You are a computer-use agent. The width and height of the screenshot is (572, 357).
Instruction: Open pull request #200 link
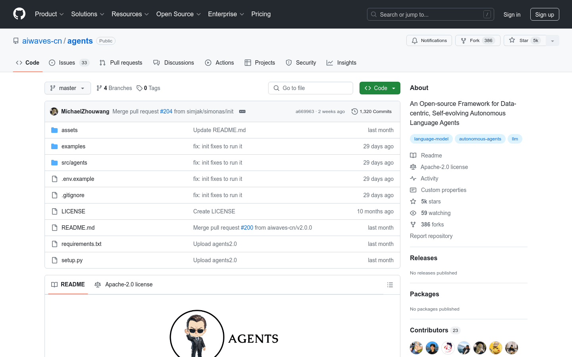(247, 228)
